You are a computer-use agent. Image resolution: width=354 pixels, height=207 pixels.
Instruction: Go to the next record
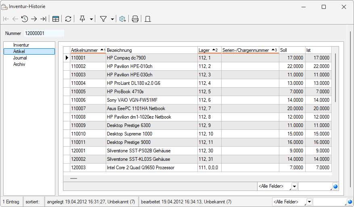click(x=34, y=19)
